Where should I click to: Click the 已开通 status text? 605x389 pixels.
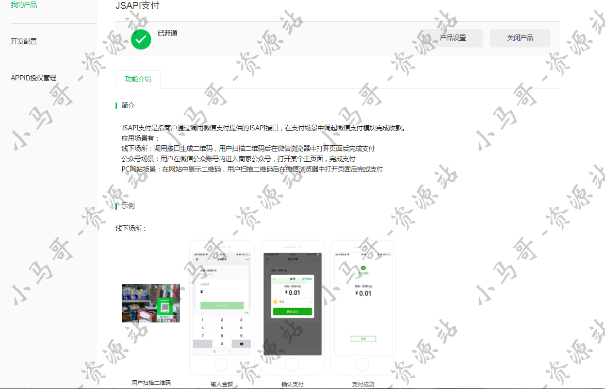[x=168, y=33]
